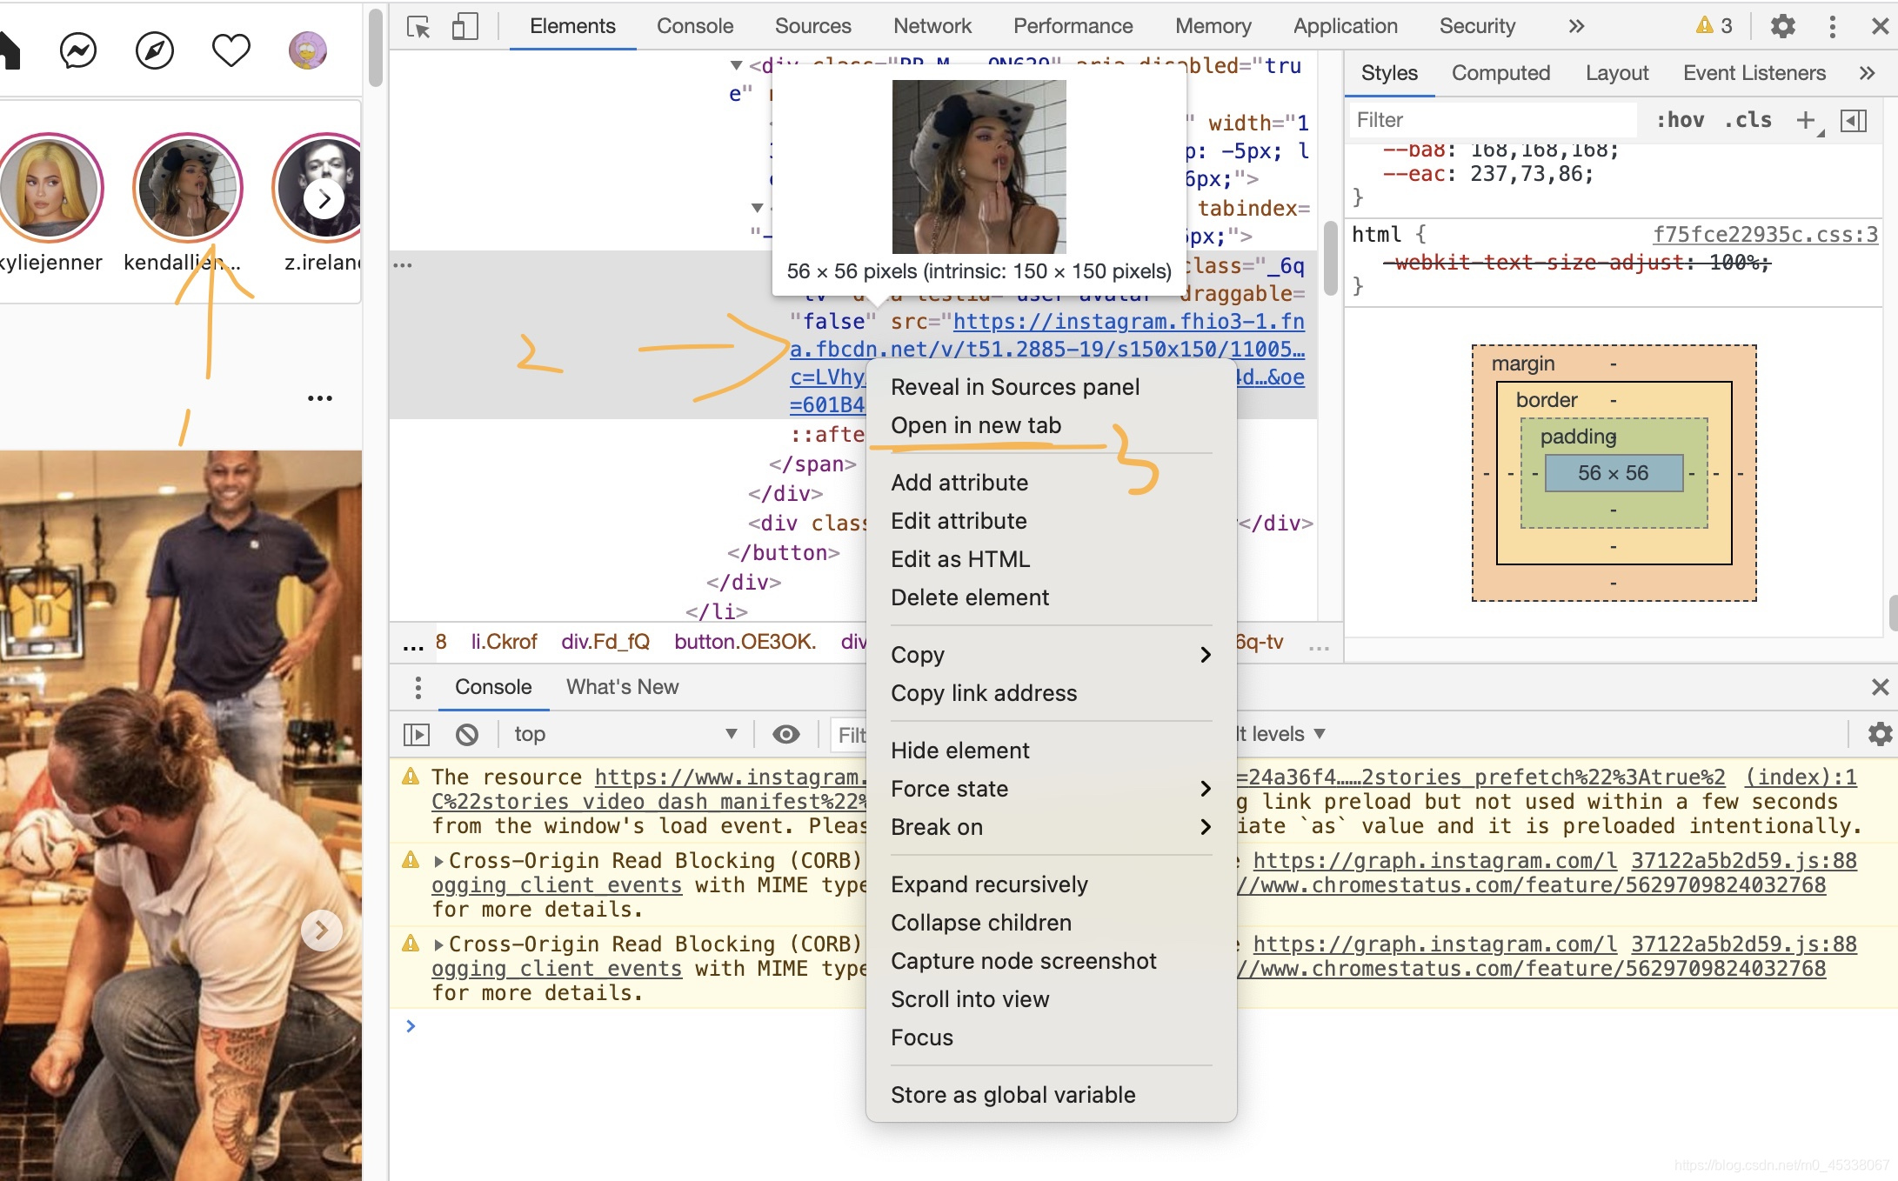Click the Instagram page scrollbar
The width and height of the screenshot is (1898, 1181).
pyautogui.click(x=376, y=48)
